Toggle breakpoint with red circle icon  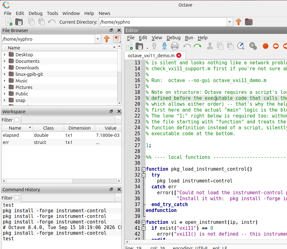click(x=266, y=46)
